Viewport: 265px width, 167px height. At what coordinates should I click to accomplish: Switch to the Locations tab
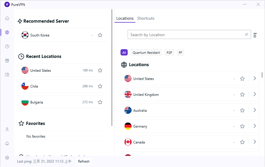125,19
